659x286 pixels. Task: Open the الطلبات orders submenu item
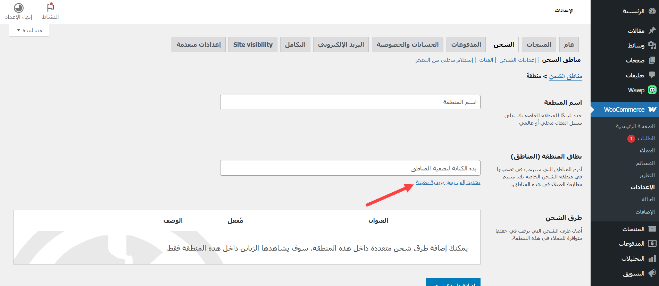tap(646, 138)
